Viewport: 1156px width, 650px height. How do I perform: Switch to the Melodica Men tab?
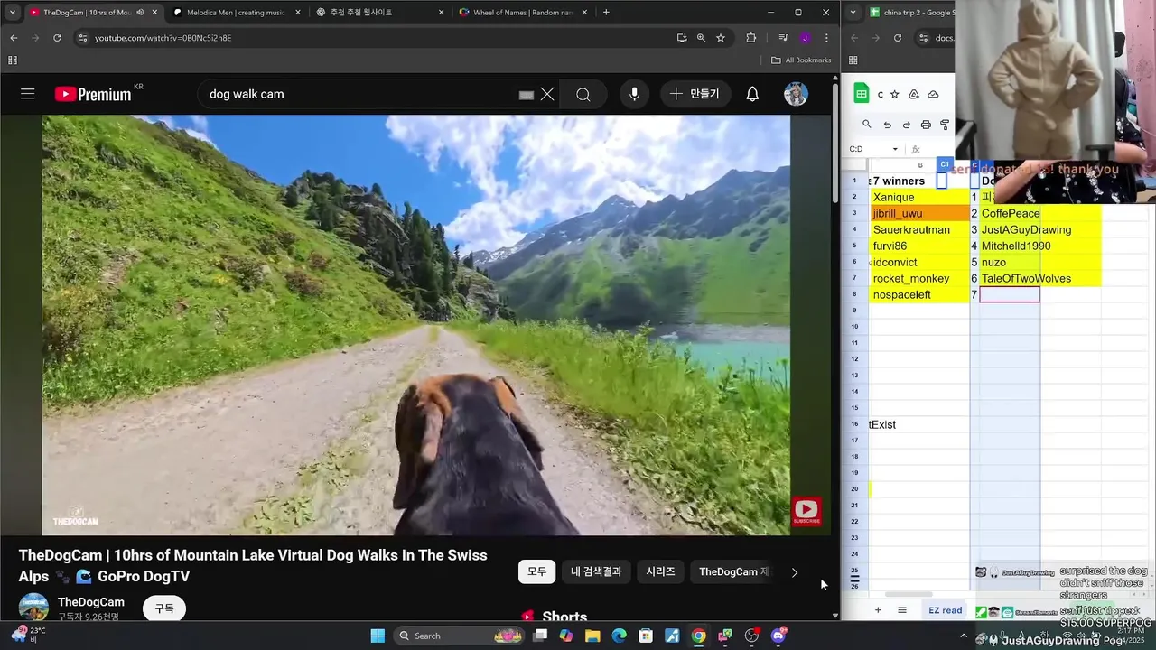click(x=235, y=13)
